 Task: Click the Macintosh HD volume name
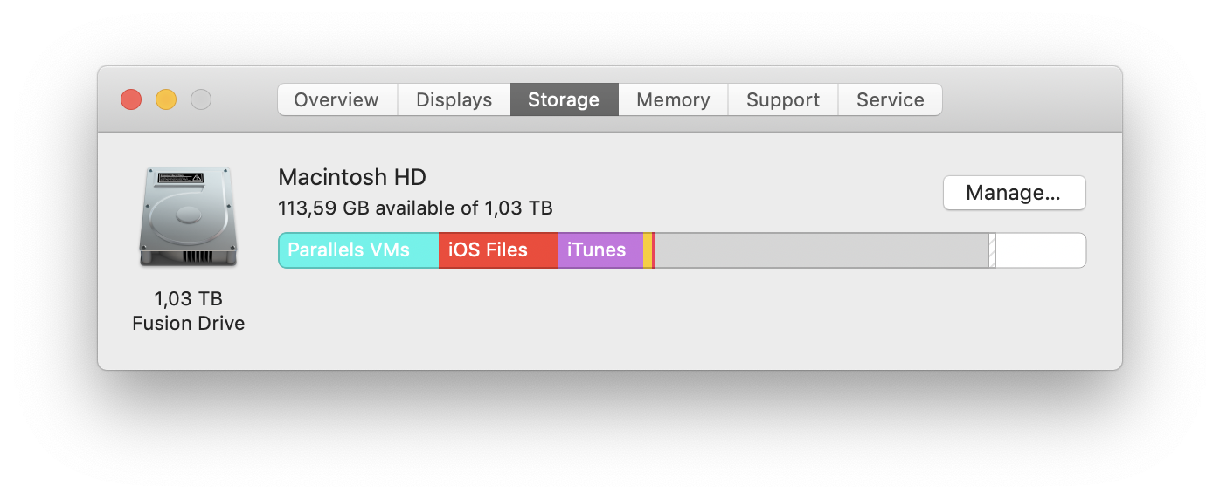[352, 178]
